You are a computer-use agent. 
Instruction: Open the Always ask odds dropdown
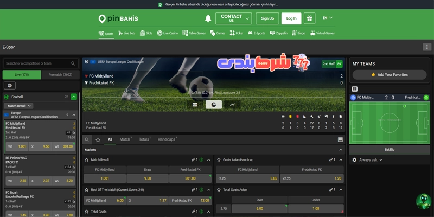(371, 160)
